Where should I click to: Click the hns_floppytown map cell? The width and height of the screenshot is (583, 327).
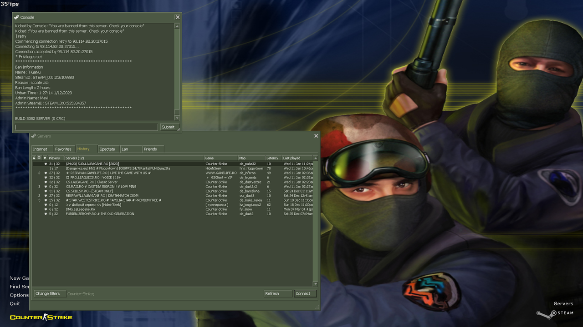click(x=251, y=168)
